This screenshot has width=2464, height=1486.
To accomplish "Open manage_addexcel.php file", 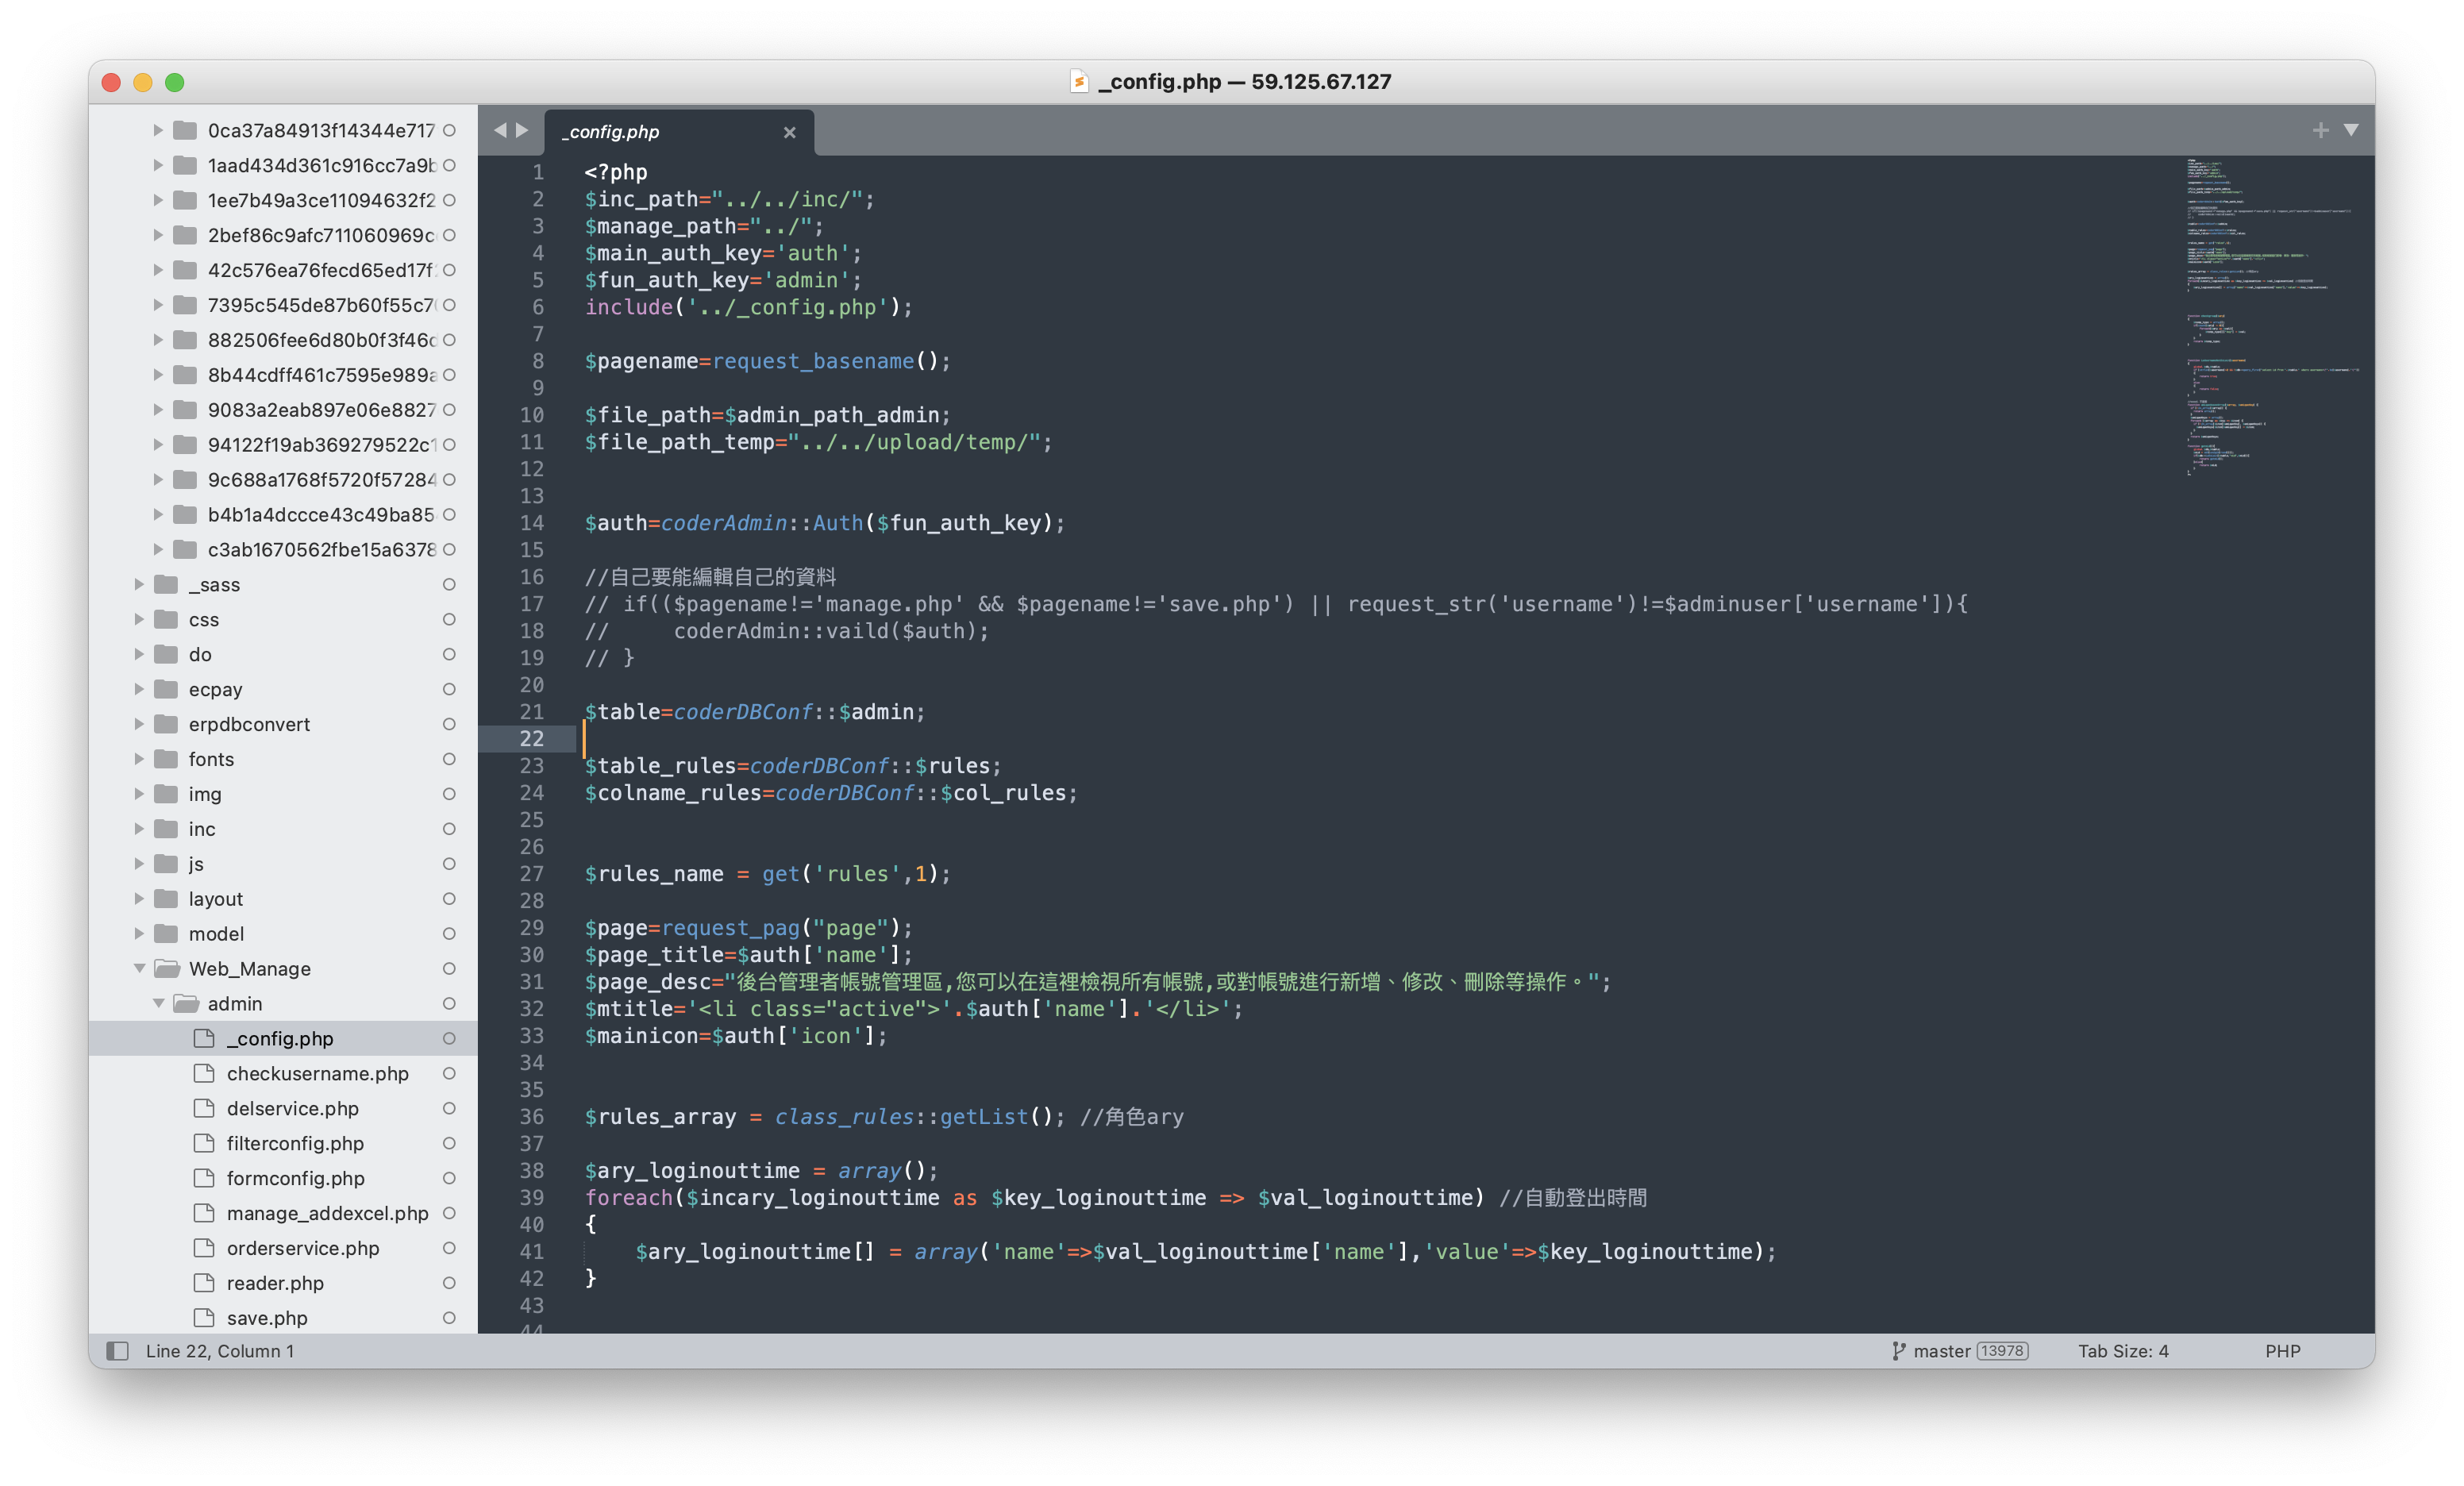I will point(327,1213).
